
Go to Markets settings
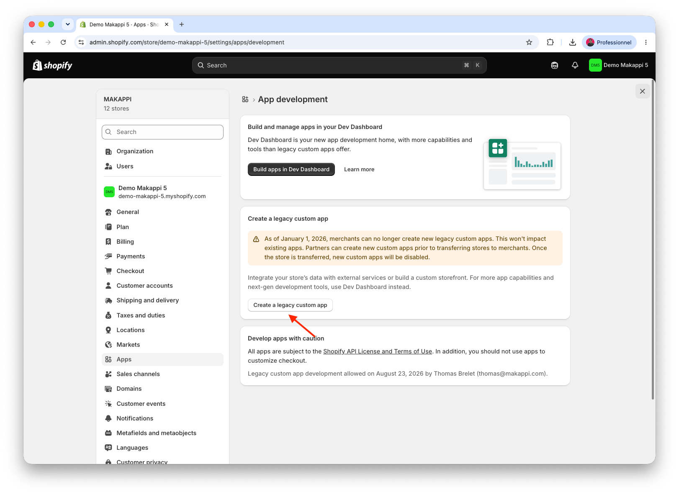pos(162,345)
